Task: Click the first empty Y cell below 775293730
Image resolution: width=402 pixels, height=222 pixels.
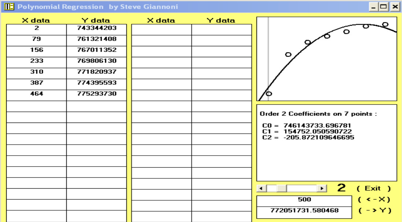Action: click(97, 106)
